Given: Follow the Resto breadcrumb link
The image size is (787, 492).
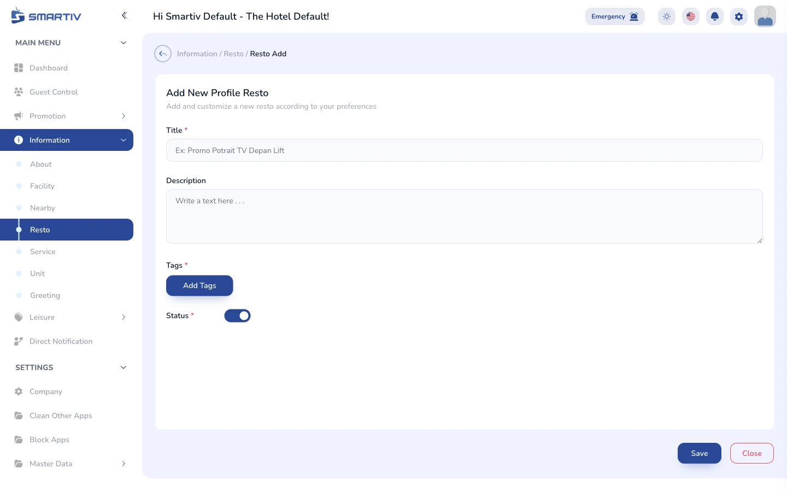Looking at the screenshot, I should (x=233, y=54).
